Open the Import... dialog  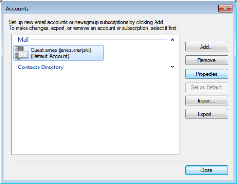(x=207, y=100)
